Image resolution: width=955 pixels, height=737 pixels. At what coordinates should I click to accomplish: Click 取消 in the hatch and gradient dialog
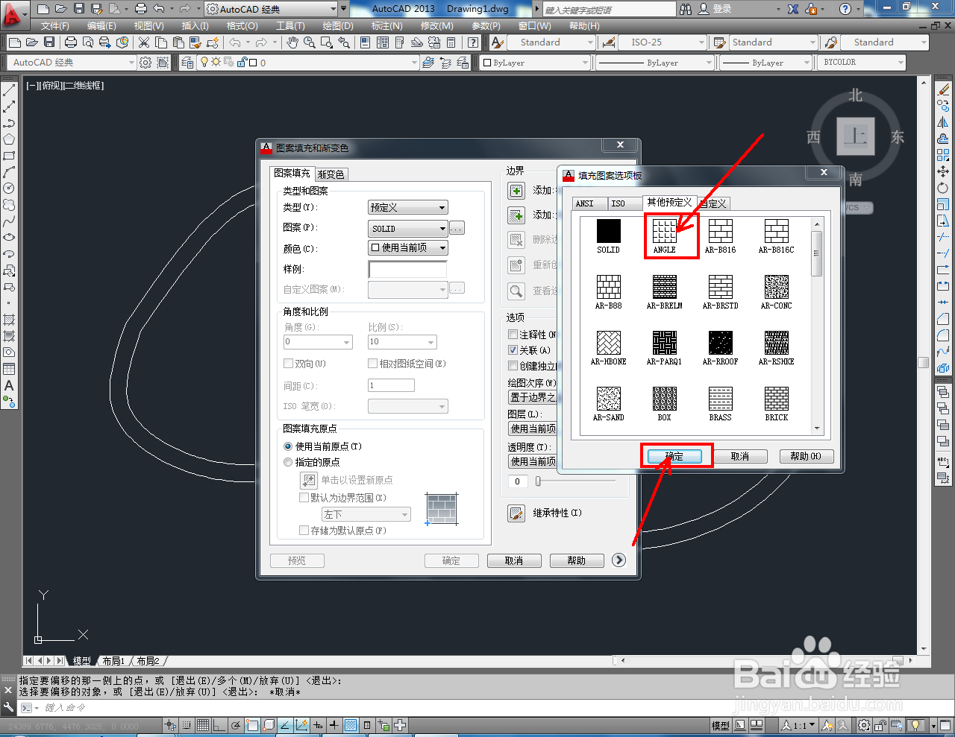point(514,560)
